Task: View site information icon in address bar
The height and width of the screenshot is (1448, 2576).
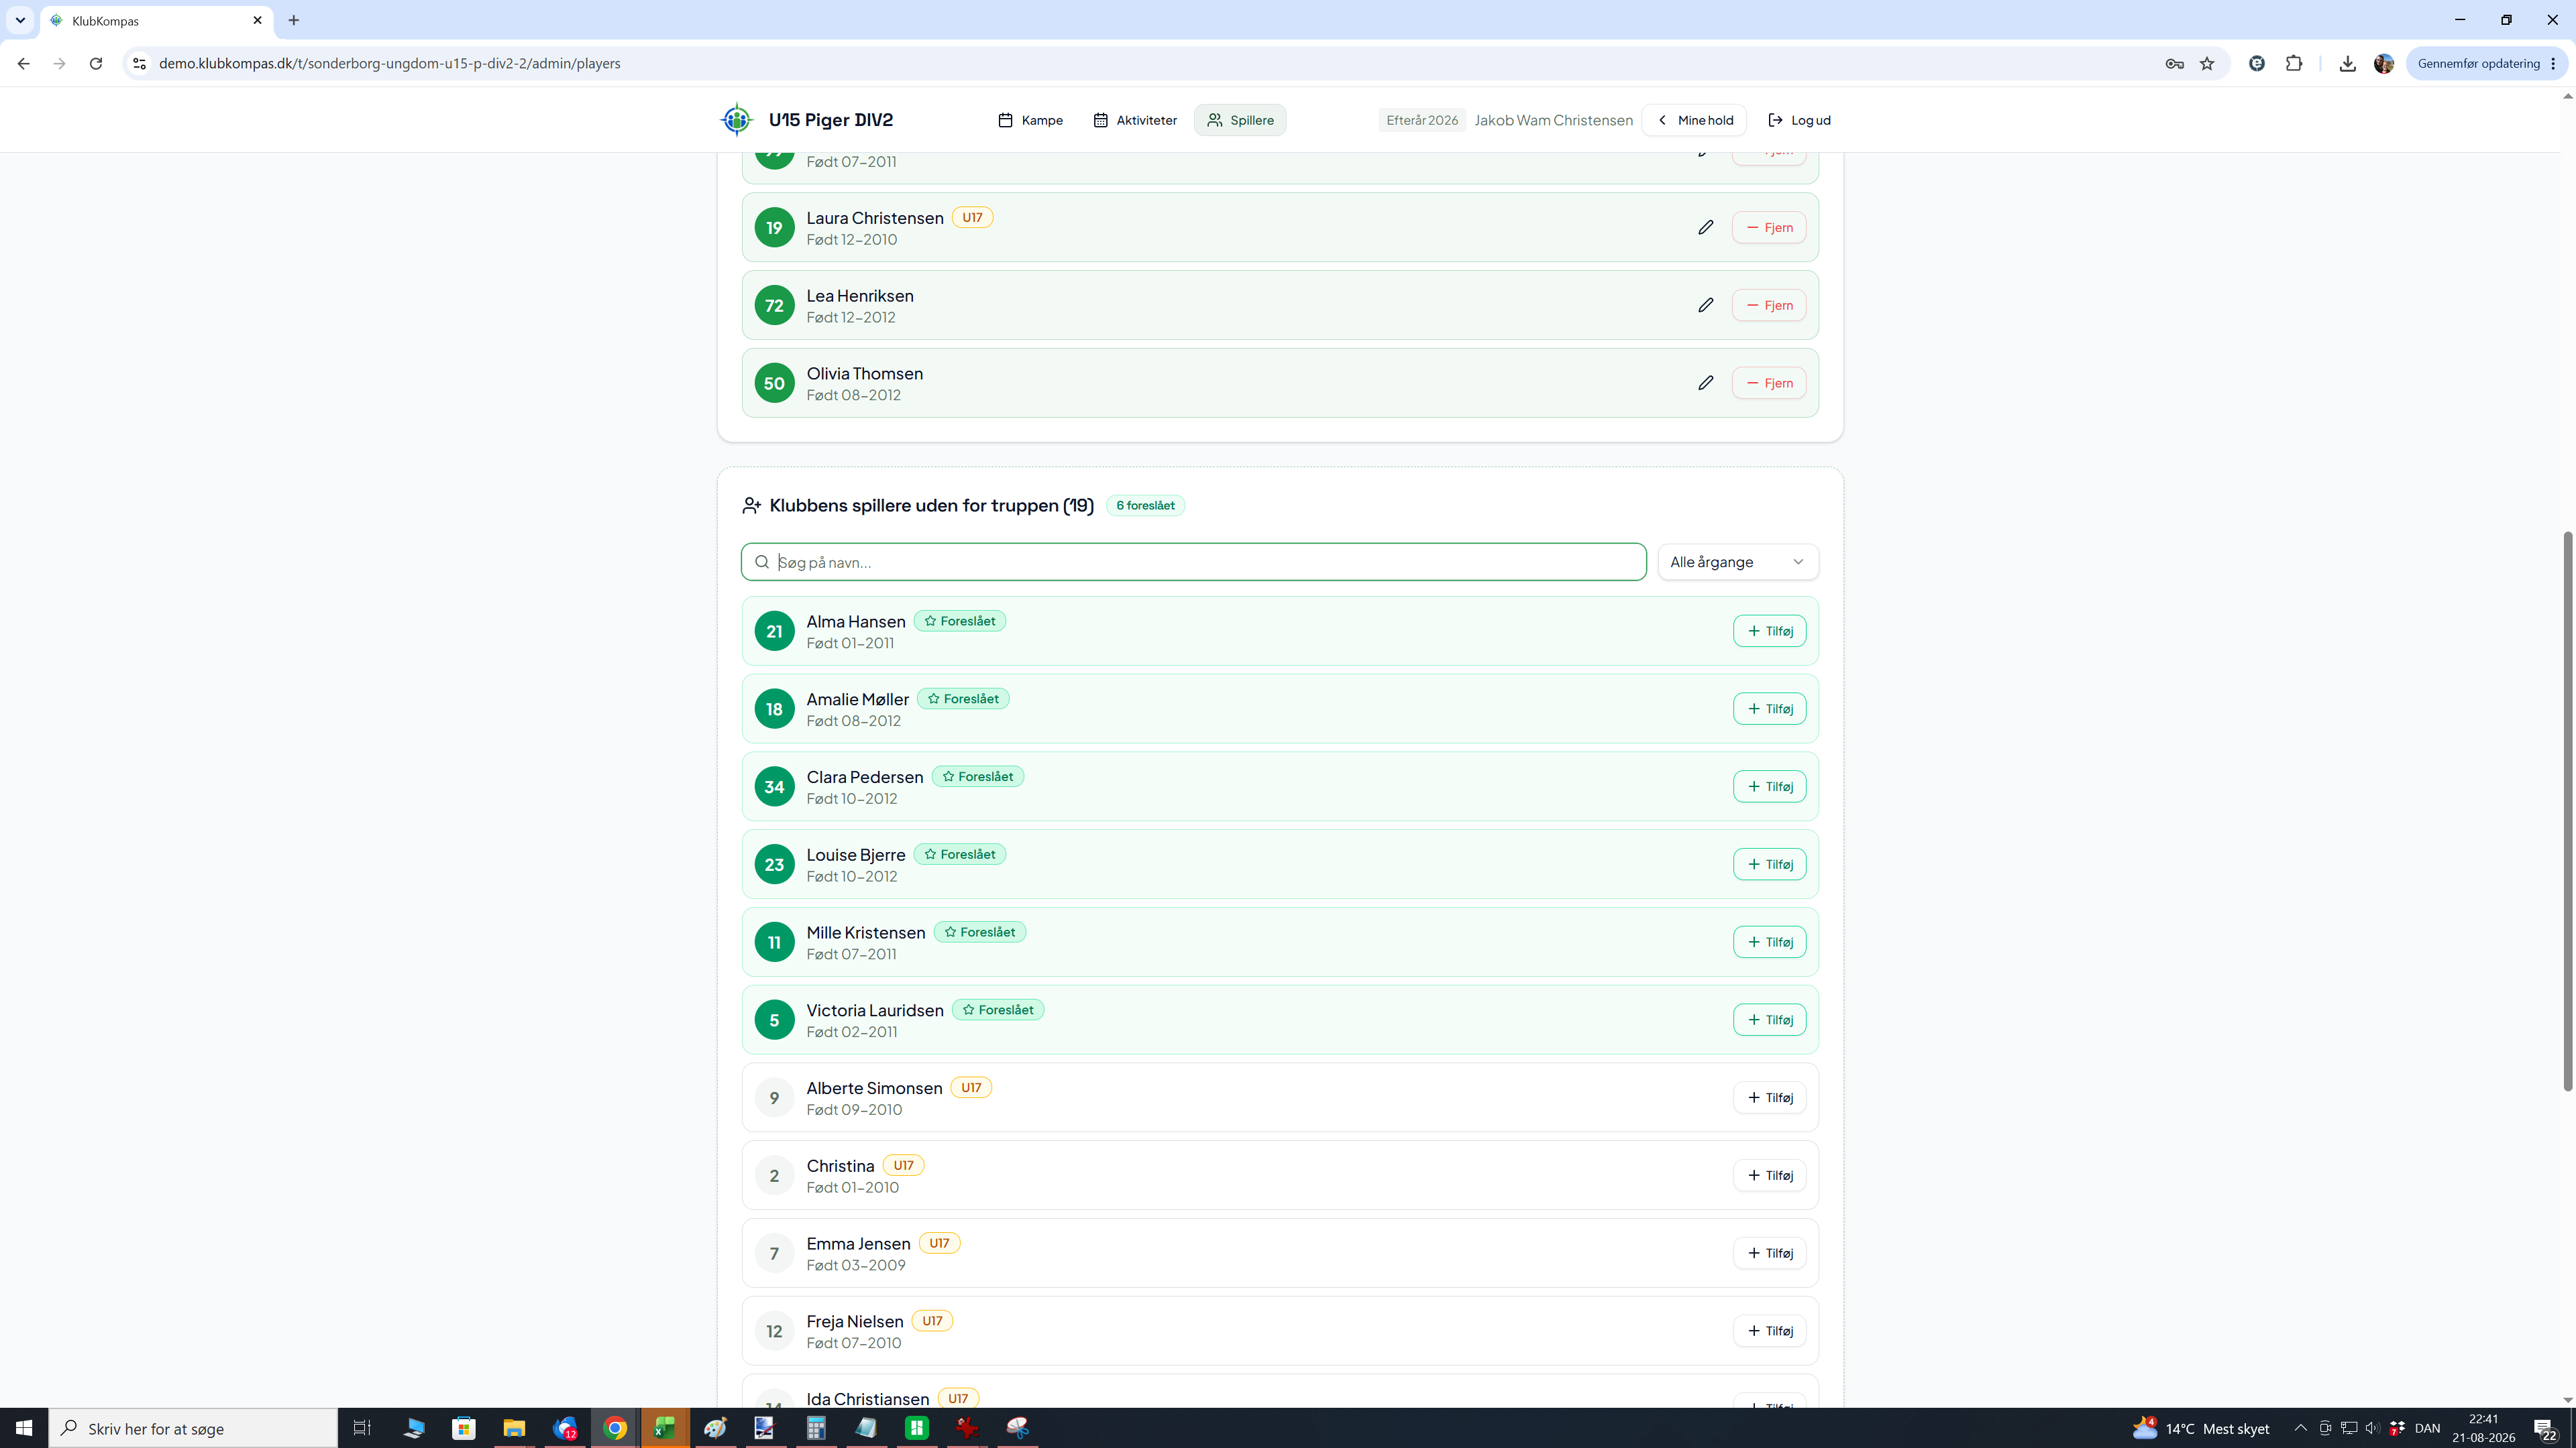Action: (140, 64)
